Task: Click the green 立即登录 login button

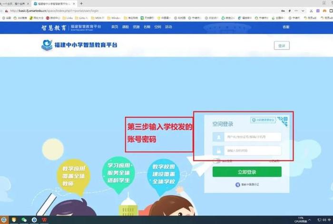Action: 247,172
